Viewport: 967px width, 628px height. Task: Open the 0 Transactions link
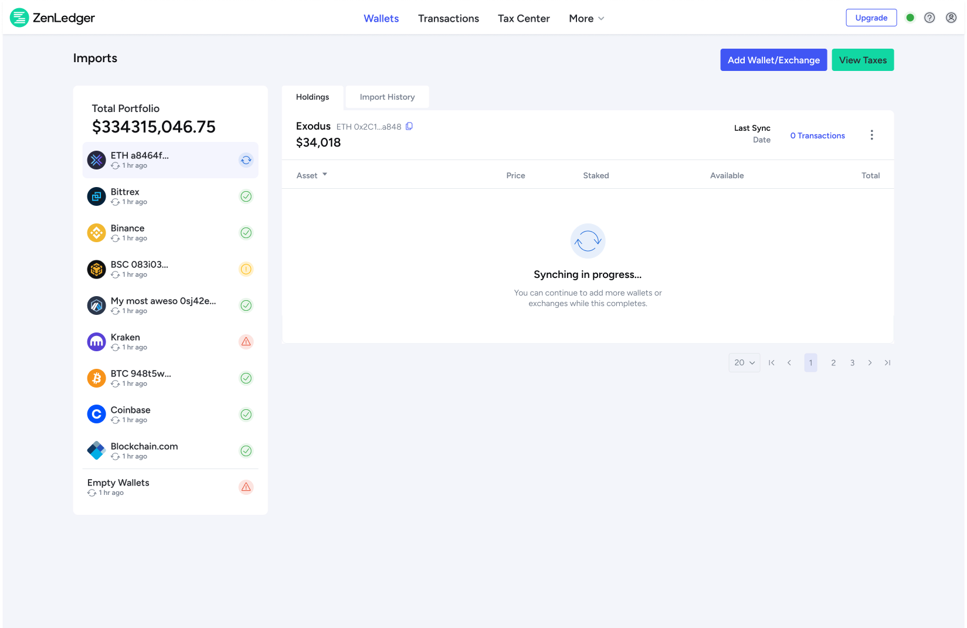pyautogui.click(x=817, y=135)
